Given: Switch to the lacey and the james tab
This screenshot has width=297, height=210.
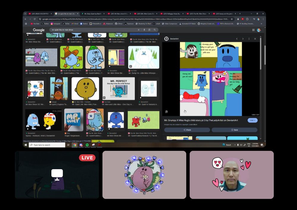Looking at the screenshot, I should [x=224, y=14].
